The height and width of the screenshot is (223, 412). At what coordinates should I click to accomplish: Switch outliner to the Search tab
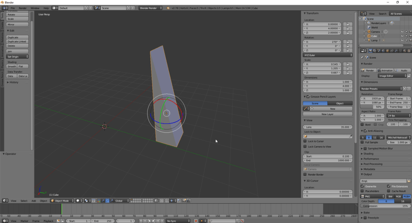click(x=382, y=14)
